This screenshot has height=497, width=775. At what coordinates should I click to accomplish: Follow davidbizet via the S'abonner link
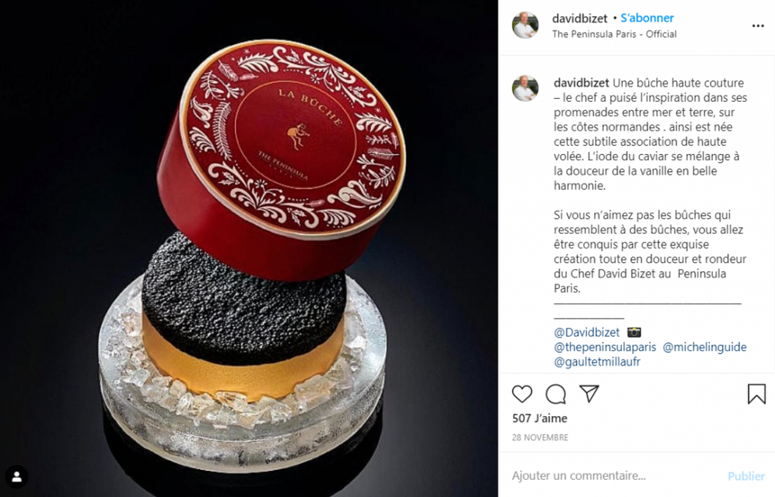647,18
